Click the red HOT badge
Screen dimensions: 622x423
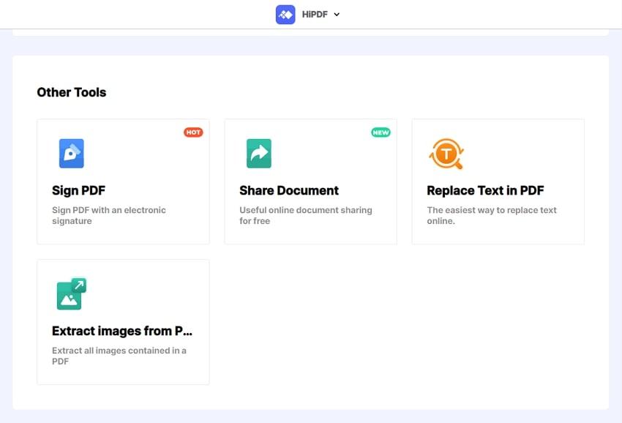tap(193, 132)
